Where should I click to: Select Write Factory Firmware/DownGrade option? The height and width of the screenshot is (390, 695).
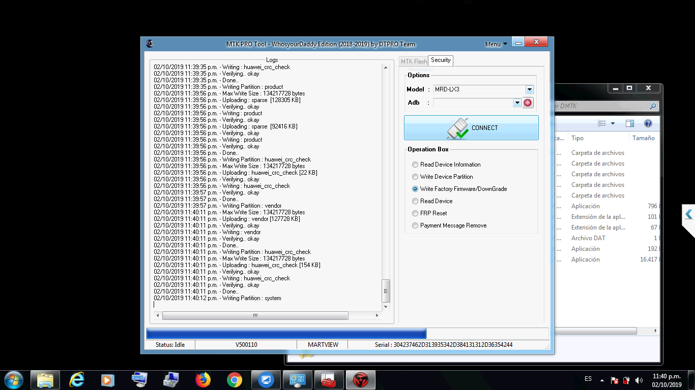[459, 189]
